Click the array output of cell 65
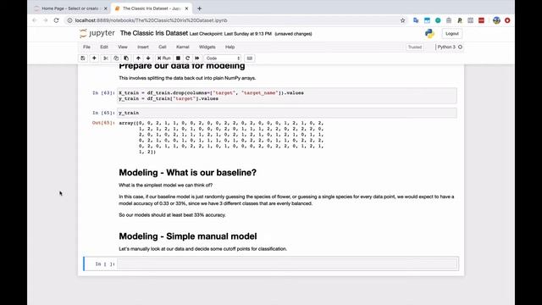The height and width of the screenshot is (305, 542). tap(221, 137)
